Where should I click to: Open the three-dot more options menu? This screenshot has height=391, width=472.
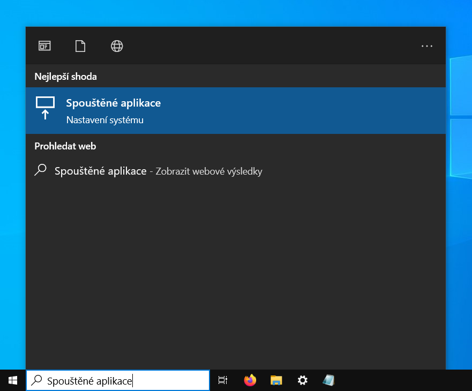(x=427, y=46)
